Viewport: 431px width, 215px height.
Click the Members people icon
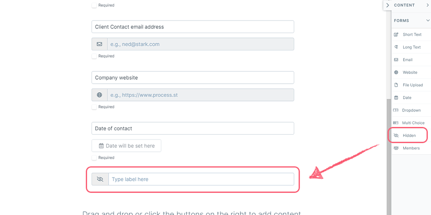coord(396,148)
